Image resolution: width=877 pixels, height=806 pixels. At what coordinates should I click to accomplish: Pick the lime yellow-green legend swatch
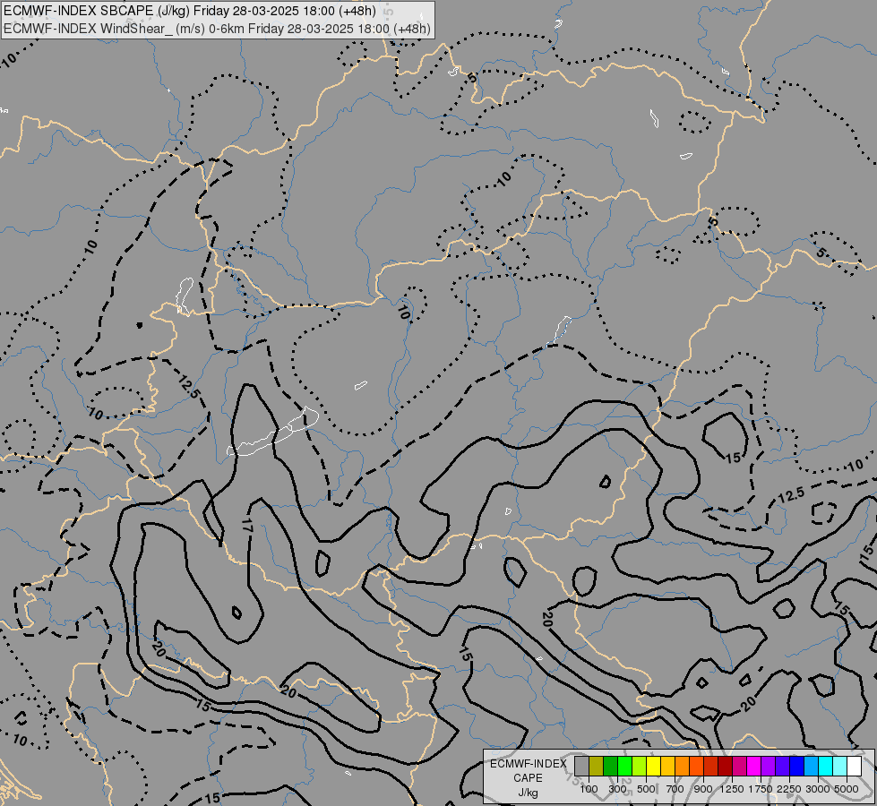[639, 767]
